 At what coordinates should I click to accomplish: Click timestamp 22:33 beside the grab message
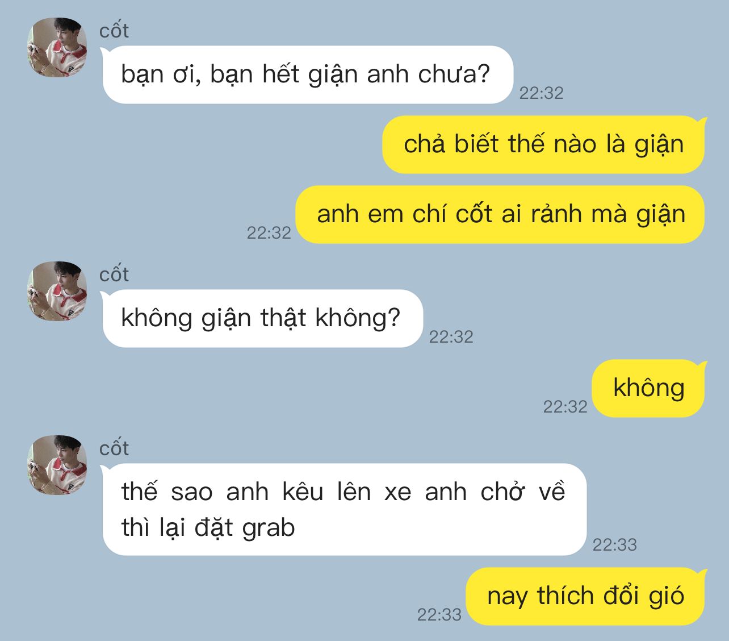click(x=615, y=545)
